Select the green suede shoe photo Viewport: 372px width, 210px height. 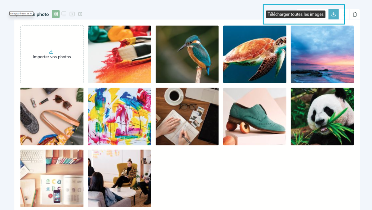(255, 116)
